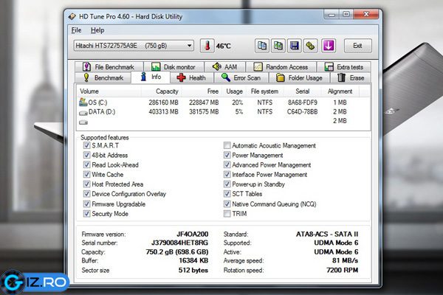
Task: Select the DATA (D:) volume row
Action: pyautogui.click(x=223, y=112)
